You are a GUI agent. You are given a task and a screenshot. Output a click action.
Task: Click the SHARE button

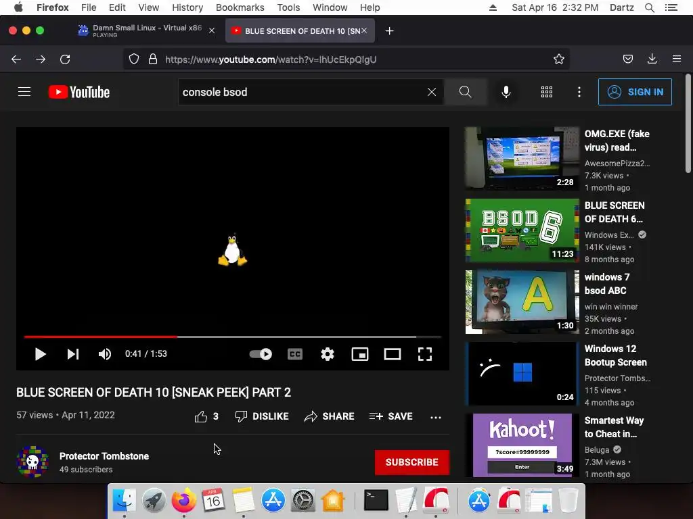coord(330,416)
